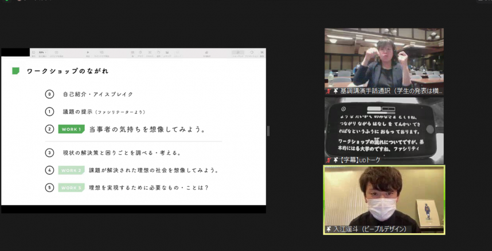Click the divider handle between slide and videos

click(268, 131)
